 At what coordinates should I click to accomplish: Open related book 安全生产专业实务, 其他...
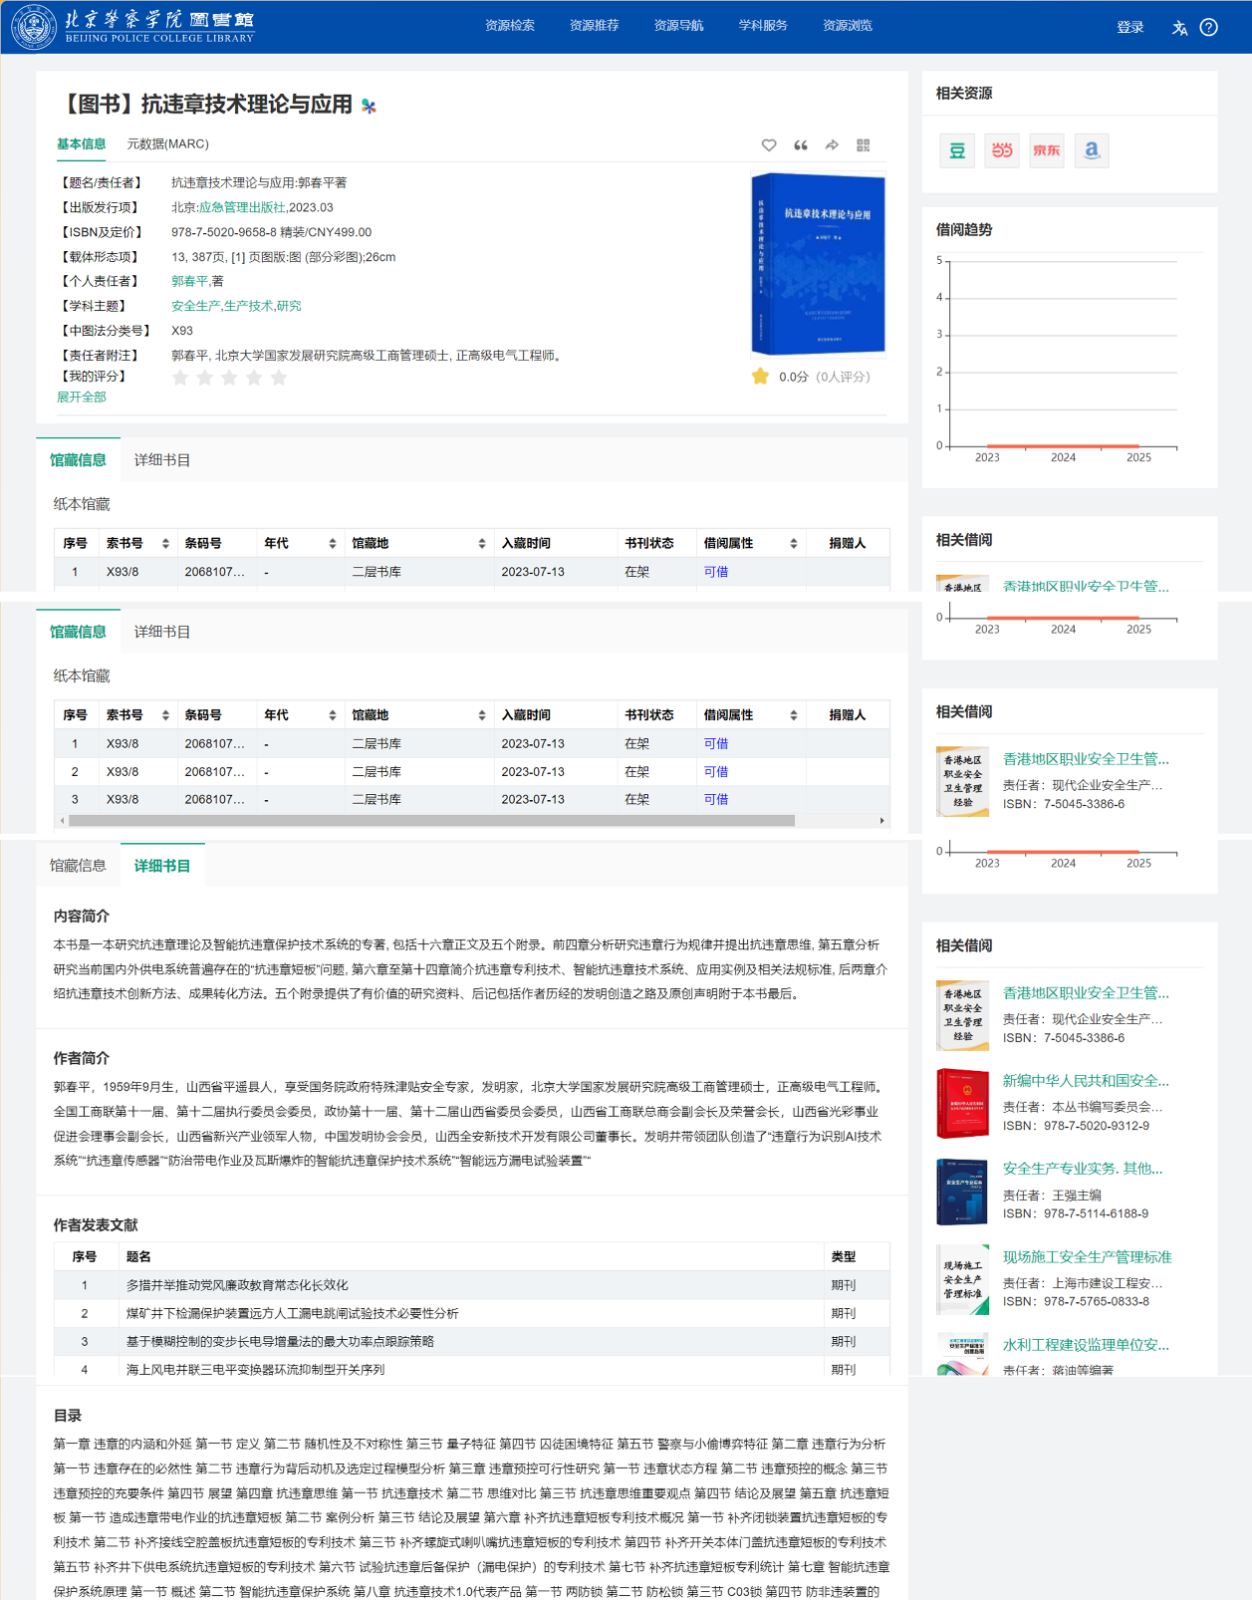tap(1083, 1169)
